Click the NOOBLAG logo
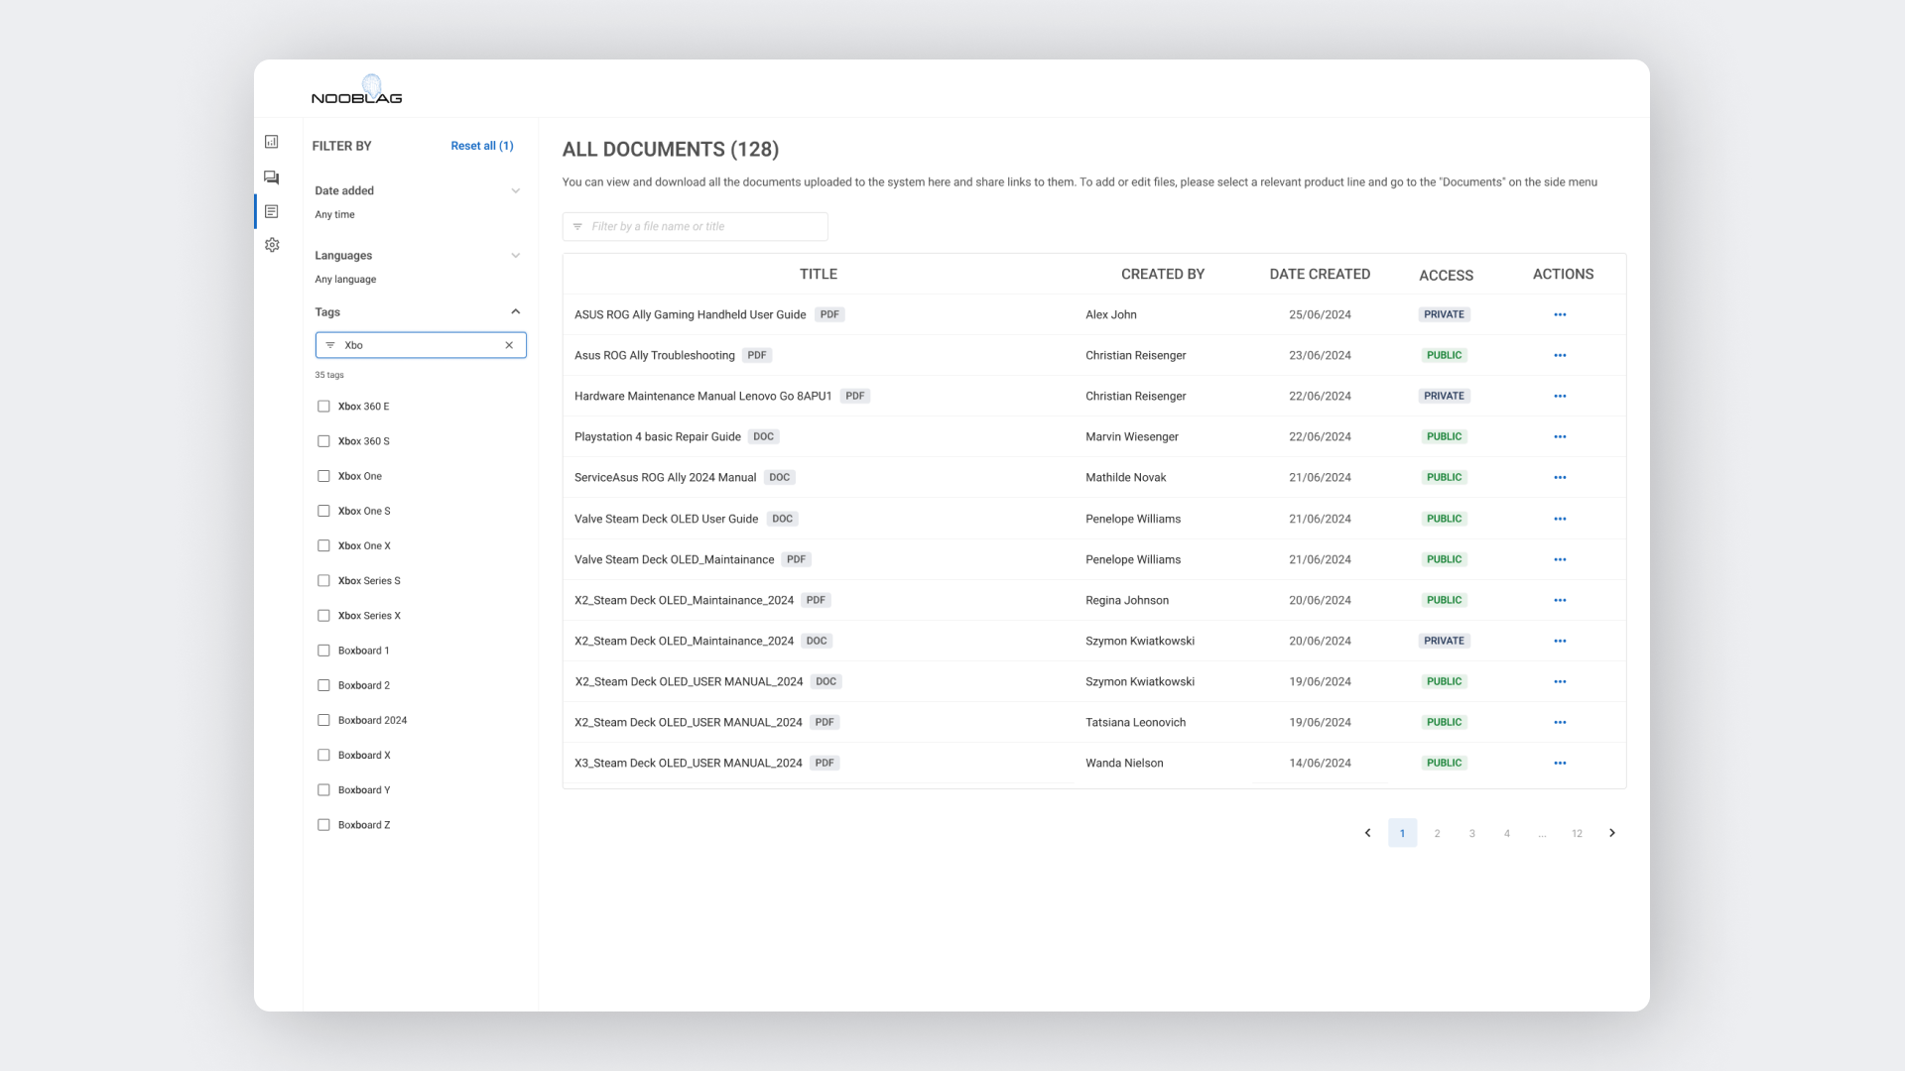 (357, 90)
